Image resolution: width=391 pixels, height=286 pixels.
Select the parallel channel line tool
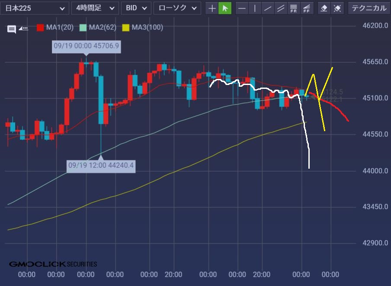coord(281,8)
